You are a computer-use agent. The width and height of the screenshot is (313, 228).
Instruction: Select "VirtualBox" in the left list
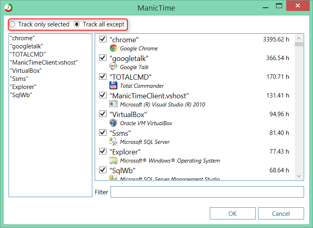(26, 71)
